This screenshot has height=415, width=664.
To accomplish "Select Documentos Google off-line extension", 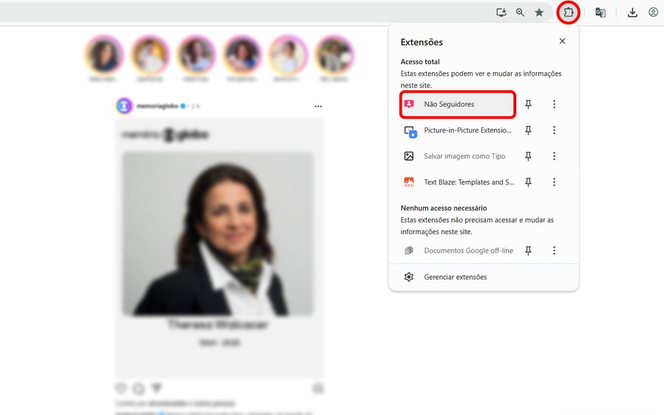I will tap(458, 251).
